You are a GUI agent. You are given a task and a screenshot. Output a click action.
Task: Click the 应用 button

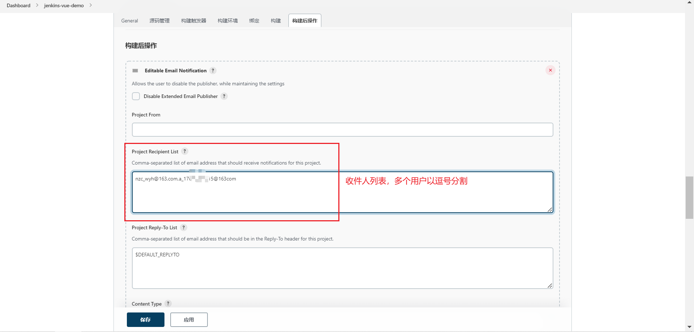189,320
